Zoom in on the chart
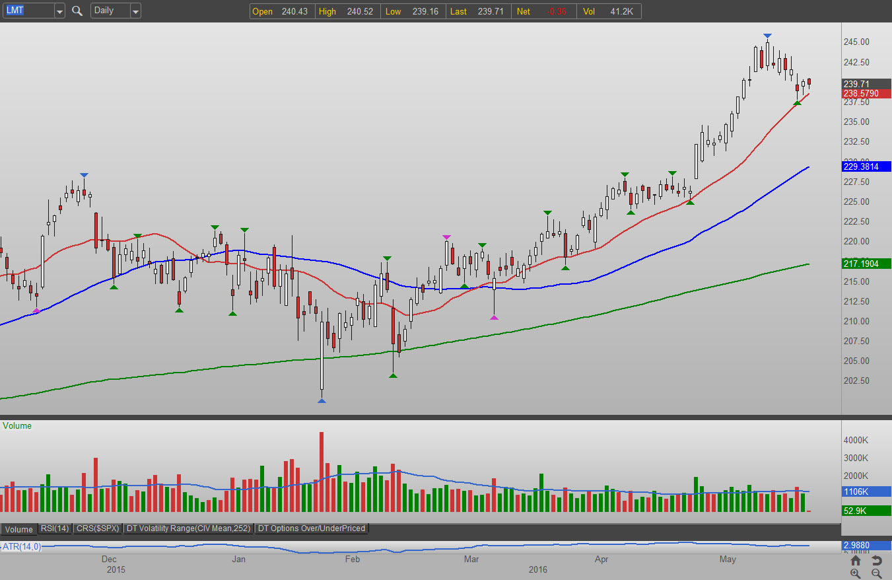 [x=856, y=573]
